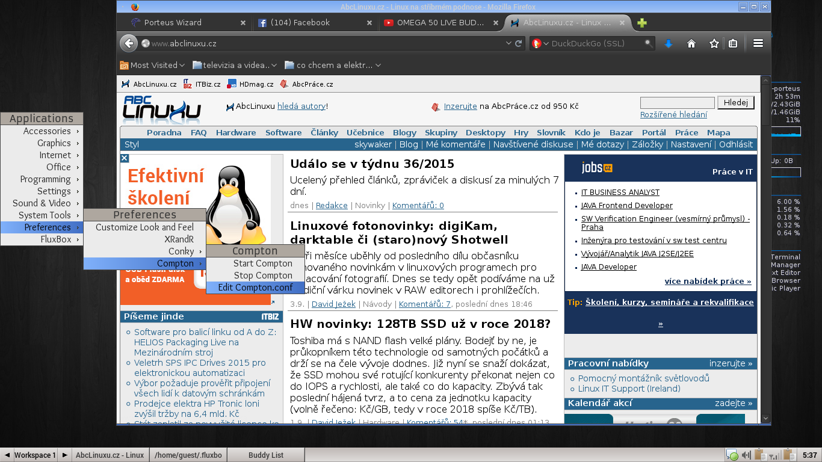Switch to /home/guest/.fluxbo taskbar window
The height and width of the screenshot is (462, 822).
pos(188,455)
